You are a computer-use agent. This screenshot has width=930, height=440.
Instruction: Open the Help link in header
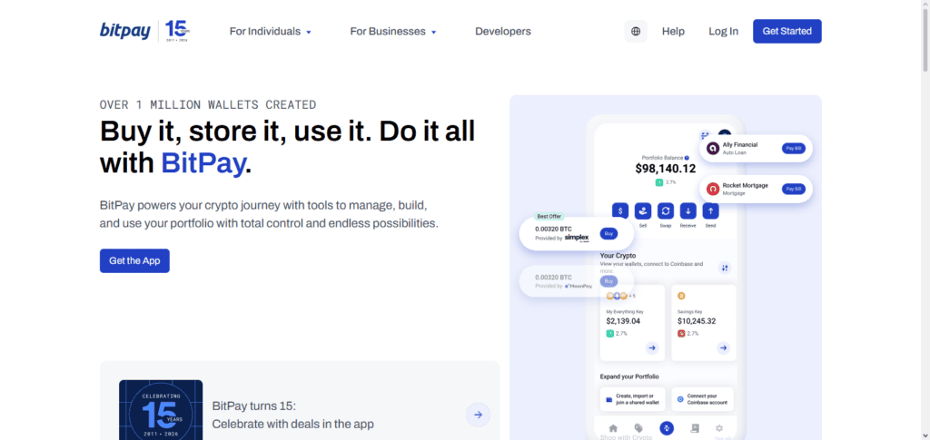[x=673, y=32]
